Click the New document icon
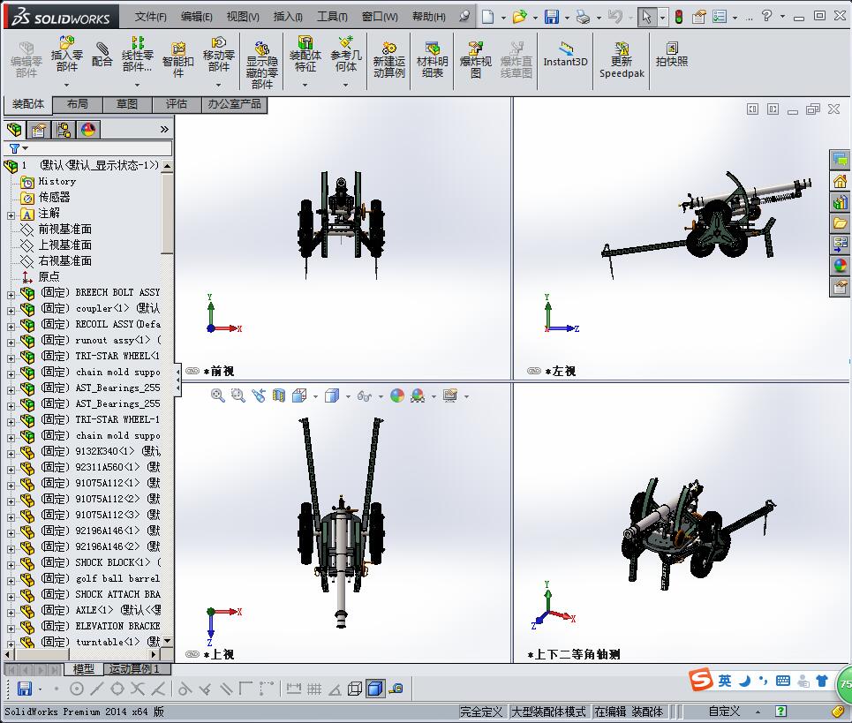The image size is (852, 723). 488,17
